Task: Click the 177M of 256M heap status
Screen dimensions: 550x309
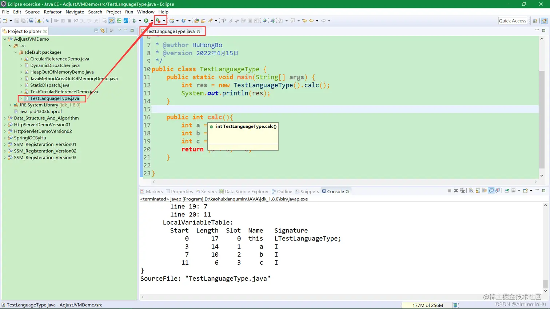Action: coord(427,305)
